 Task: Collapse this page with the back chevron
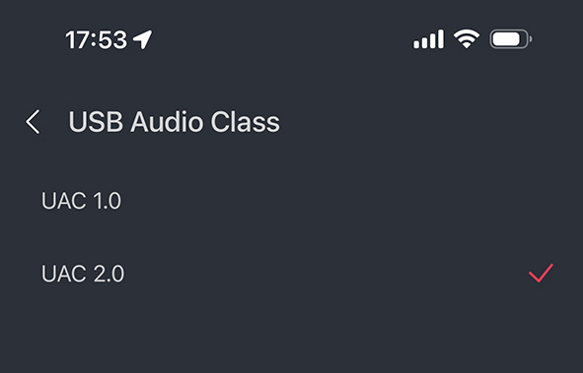pyautogui.click(x=33, y=122)
